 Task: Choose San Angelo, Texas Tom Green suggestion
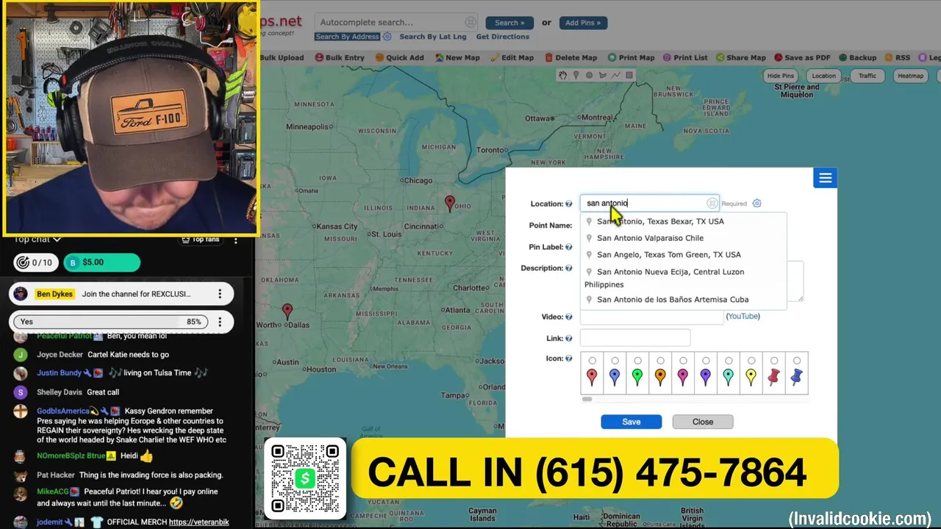click(683, 255)
